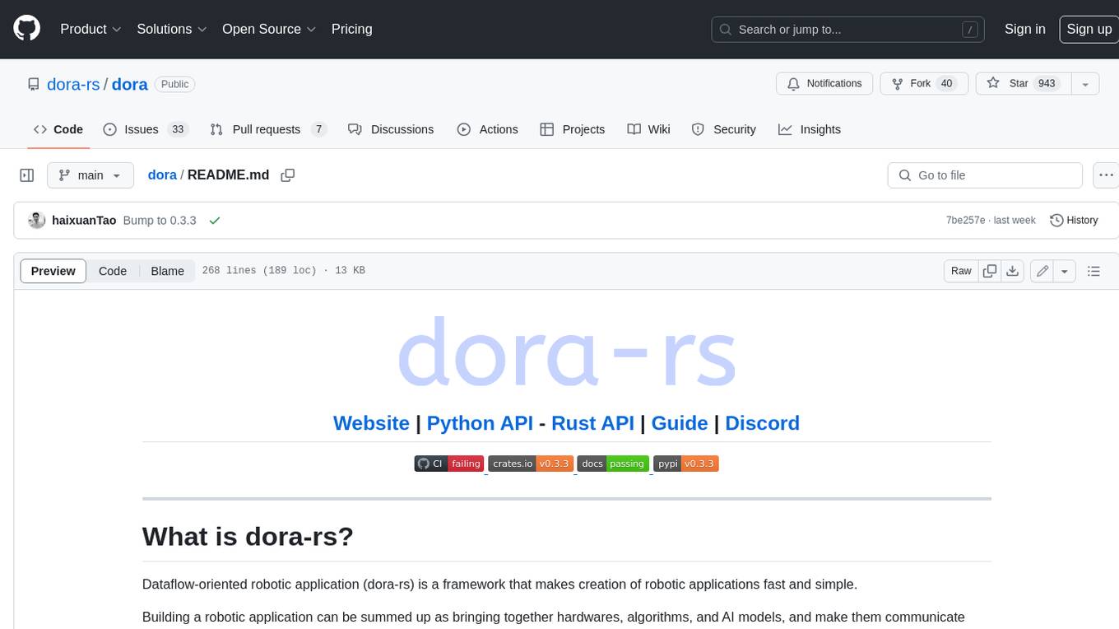Switch to the Pull requests tab
Image resolution: width=1119 pixels, height=629 pixels.
point(268,129)
